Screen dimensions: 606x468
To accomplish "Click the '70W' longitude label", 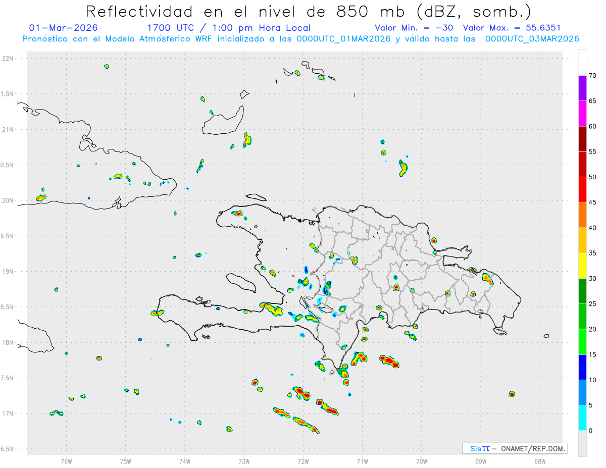I will pyautogui.click(x=422, y=461).
